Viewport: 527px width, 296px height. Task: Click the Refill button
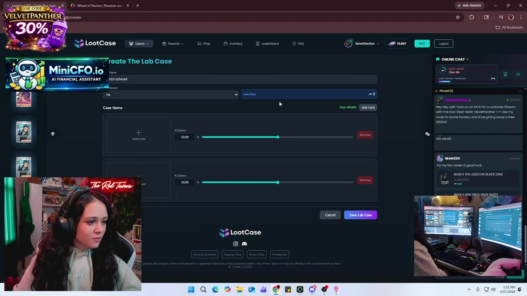(x=422, y=44)
